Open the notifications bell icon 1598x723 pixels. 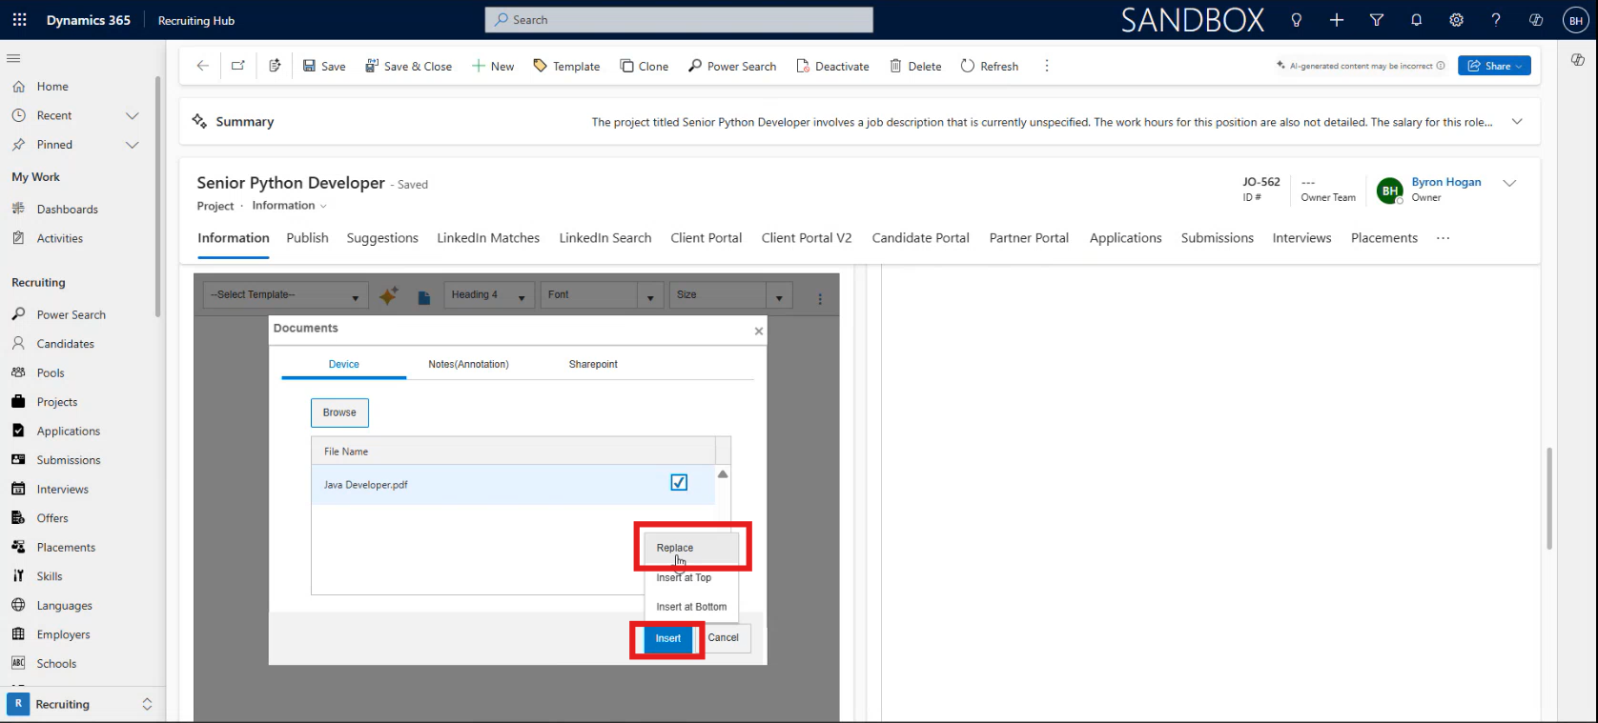coord(1417,20)
